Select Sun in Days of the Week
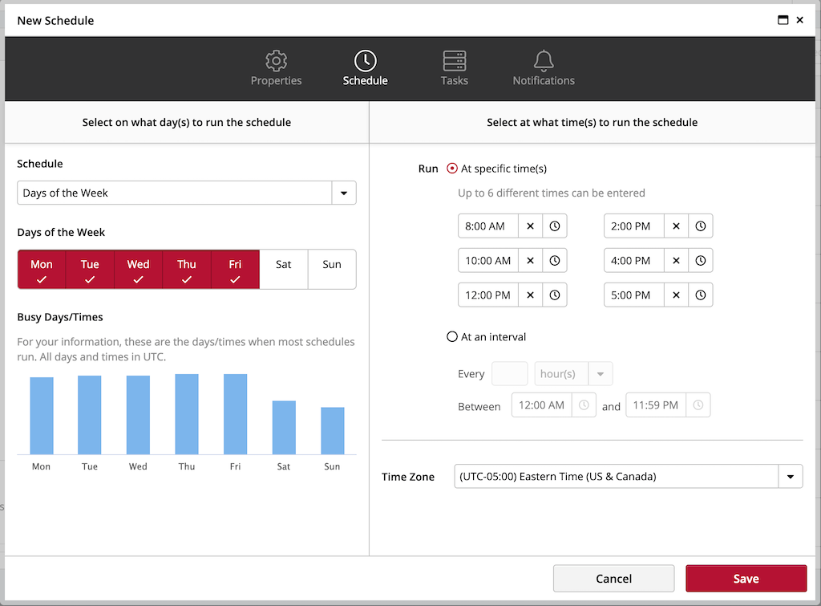This screenshot has height=606, width=821. tap(332, 270)
